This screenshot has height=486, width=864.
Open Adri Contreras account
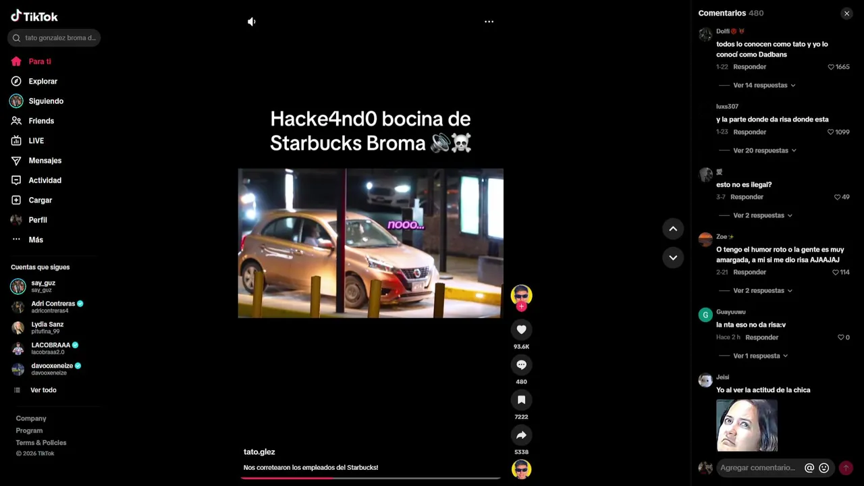pyautogui.click(x=47, y=307)
